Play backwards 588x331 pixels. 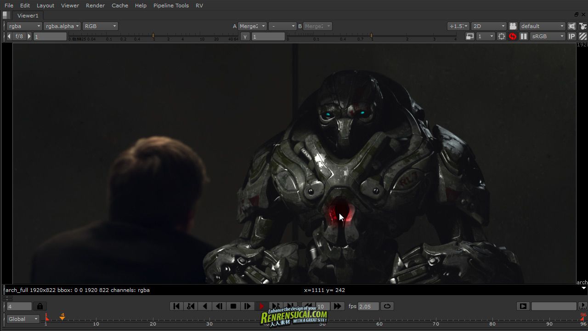point(205,306)
